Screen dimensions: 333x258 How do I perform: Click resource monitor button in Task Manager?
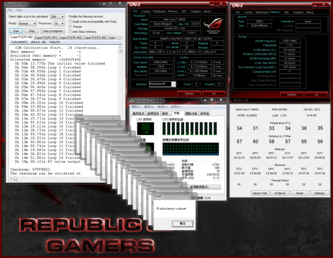[x=205, y=187]
